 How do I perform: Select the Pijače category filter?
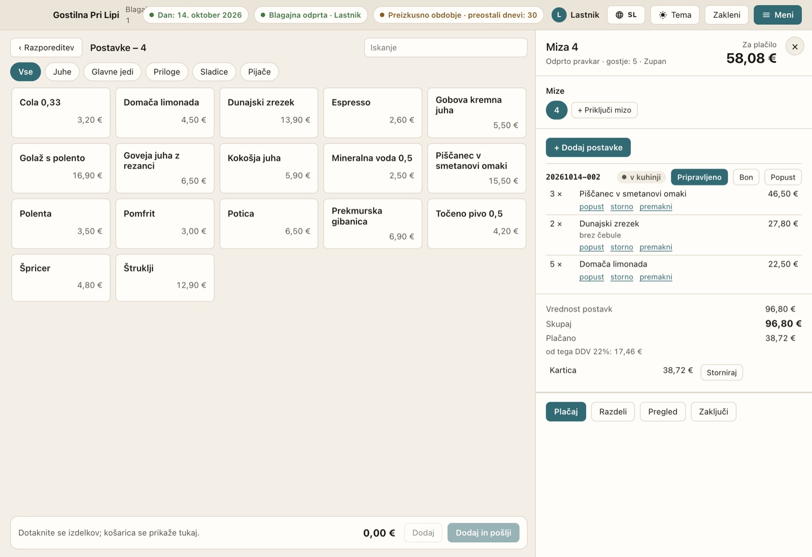259,72
